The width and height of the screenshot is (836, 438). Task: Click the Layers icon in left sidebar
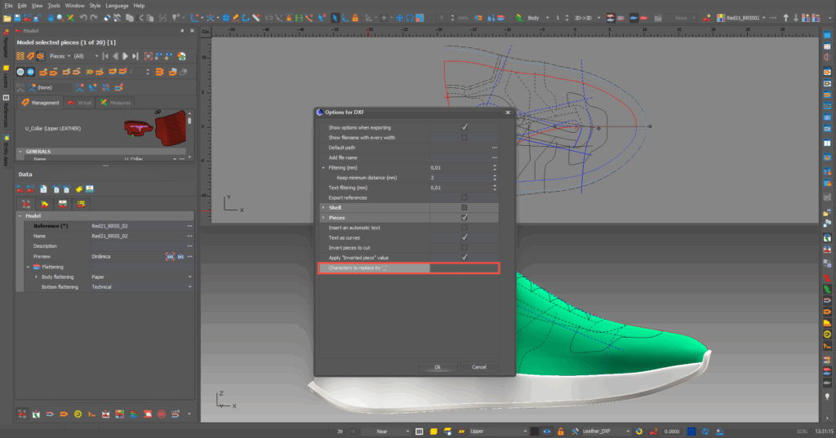click(6, 73)
